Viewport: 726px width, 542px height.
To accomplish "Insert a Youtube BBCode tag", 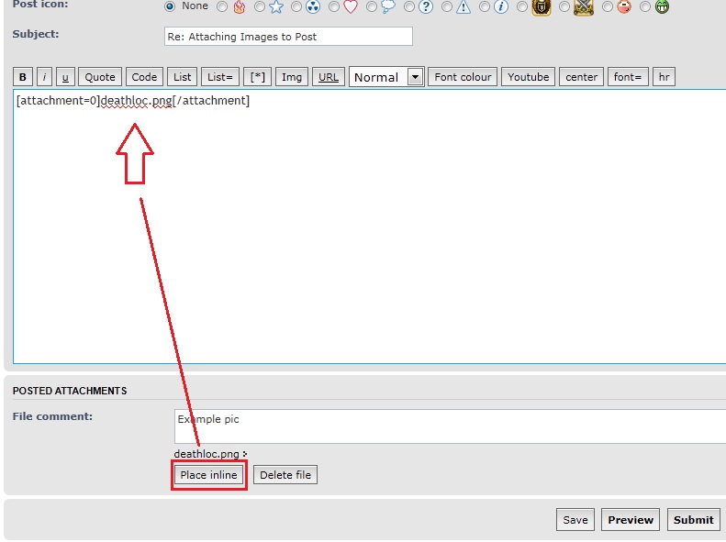I will pyautogui.click(x=529, y=77).
